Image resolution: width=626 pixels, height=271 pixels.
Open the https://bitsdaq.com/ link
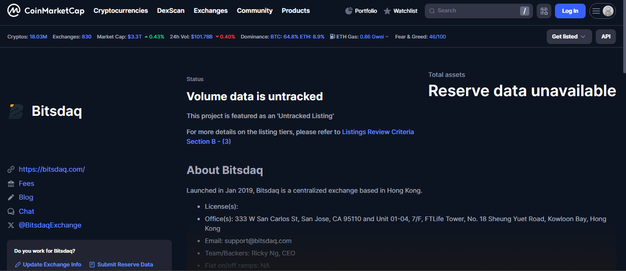click(x=52, y=169)
